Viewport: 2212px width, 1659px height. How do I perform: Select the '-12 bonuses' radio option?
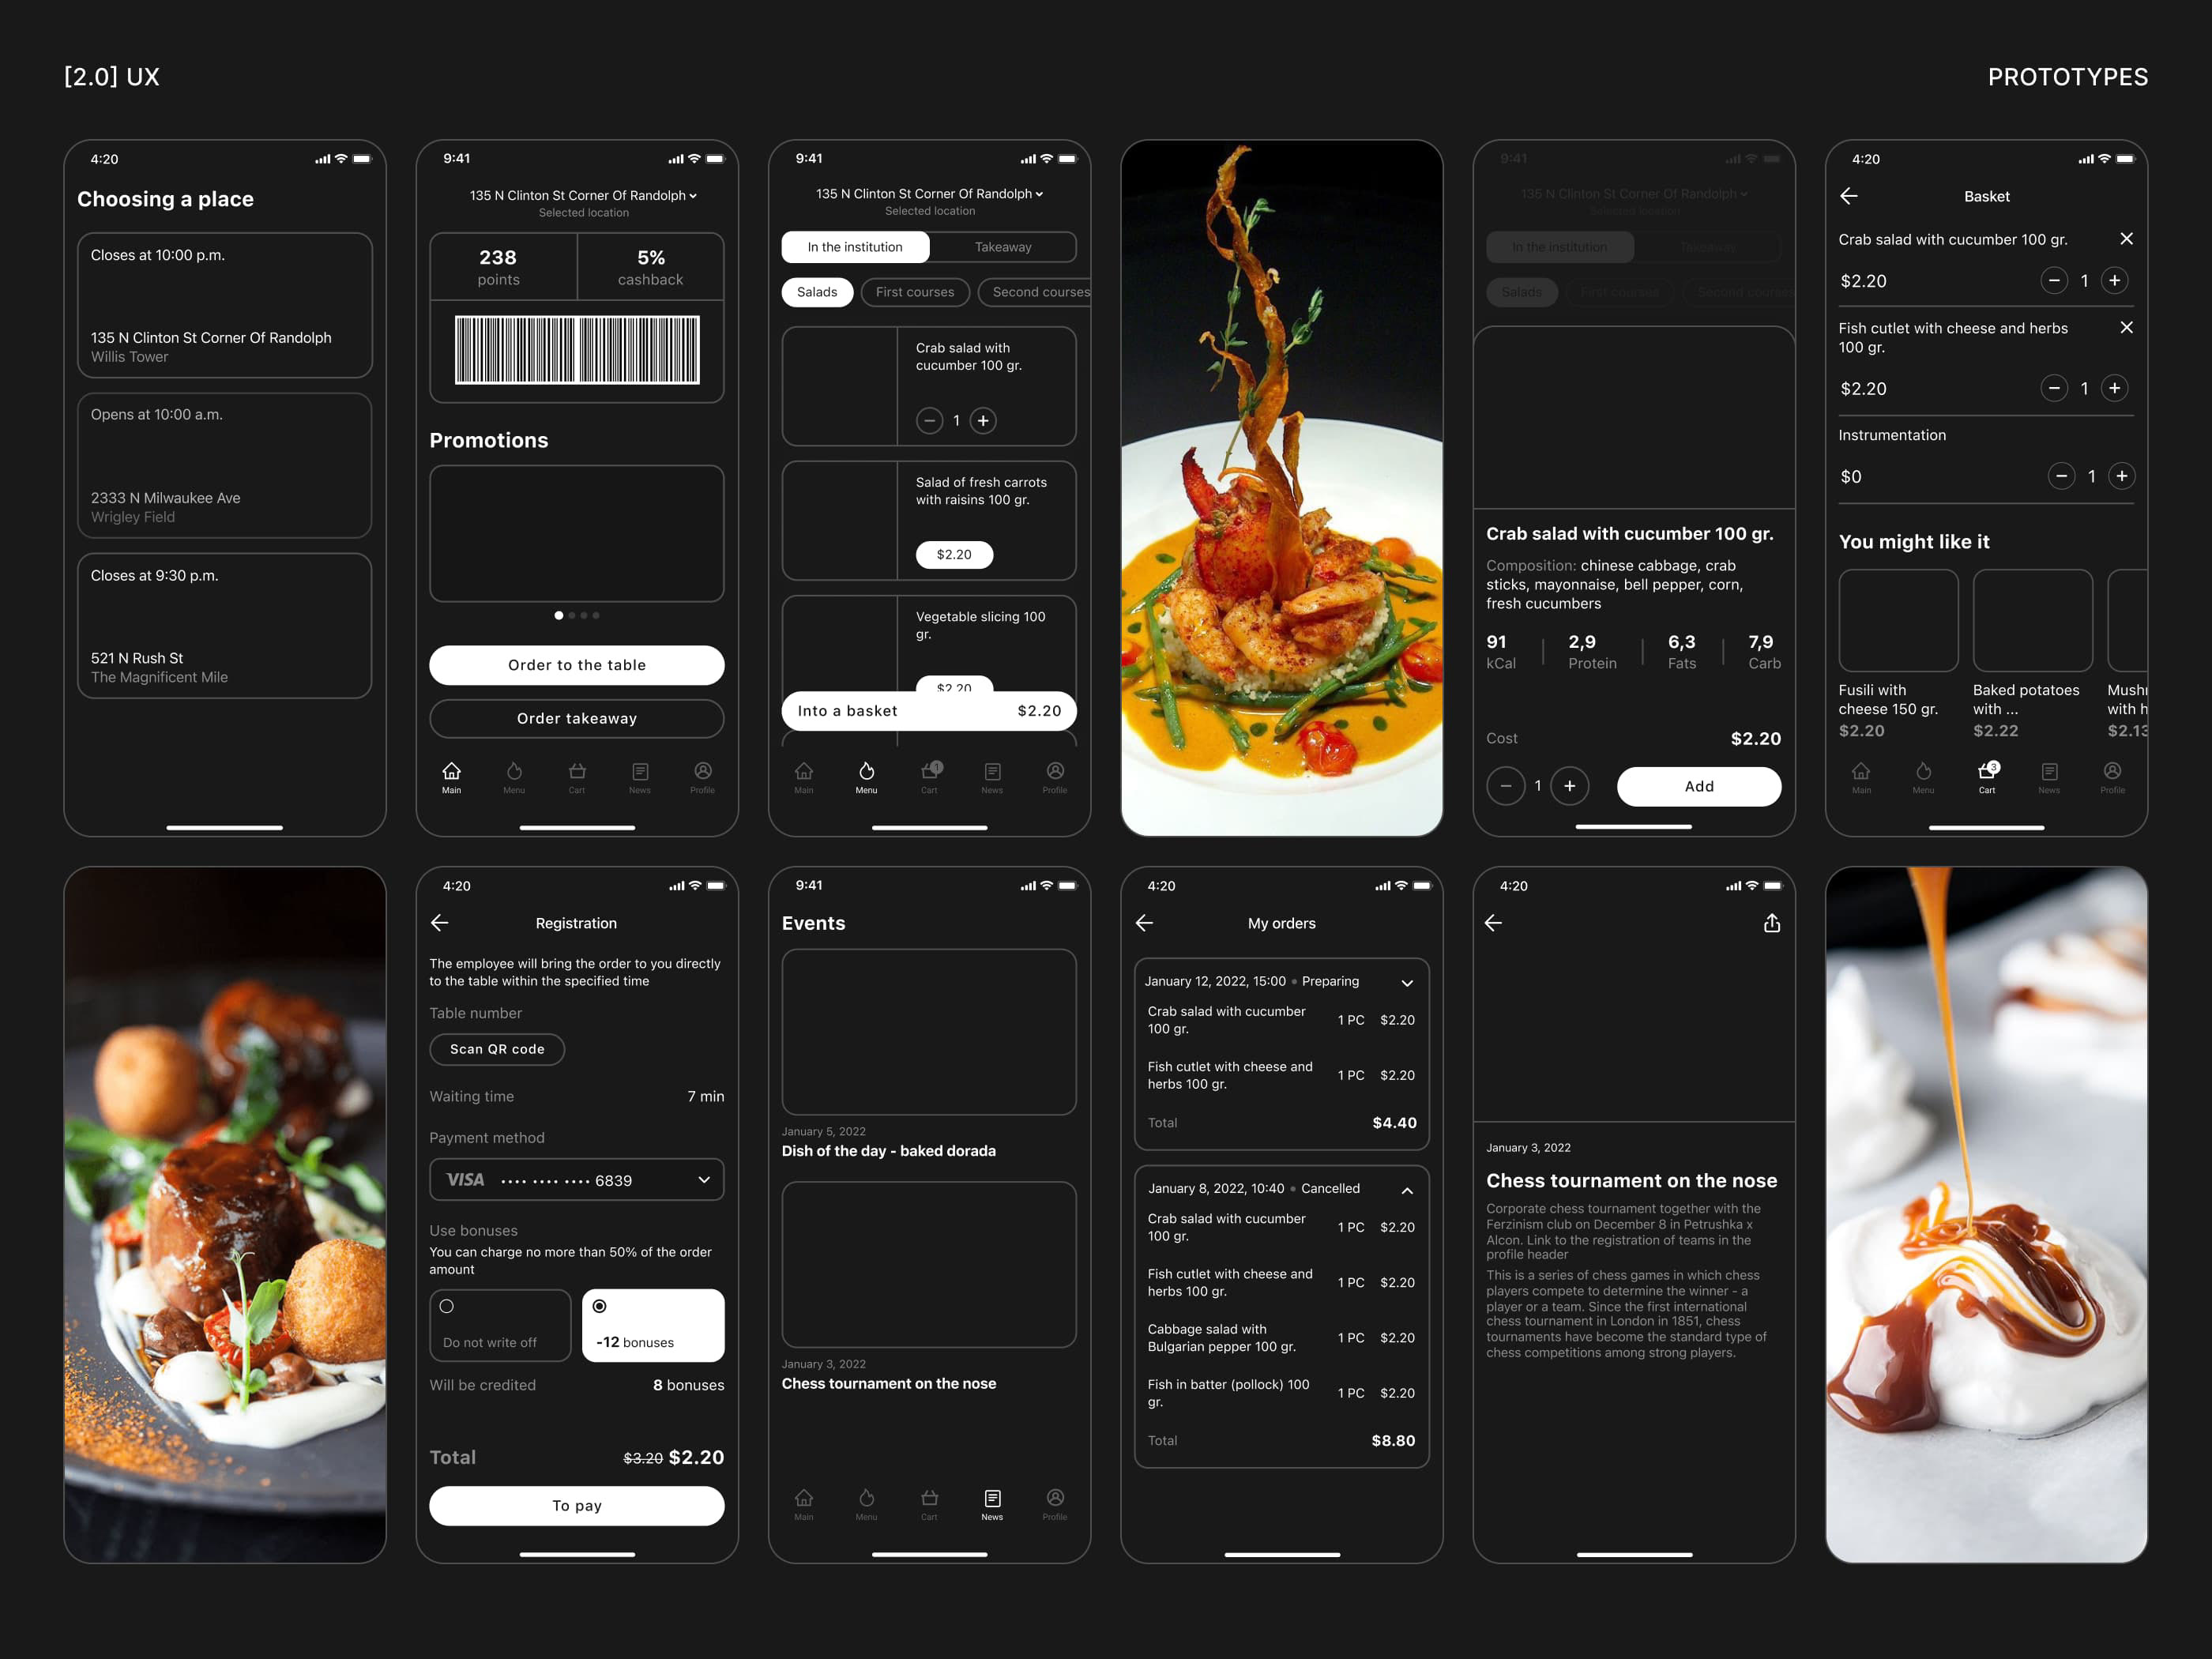point(600,1306)
